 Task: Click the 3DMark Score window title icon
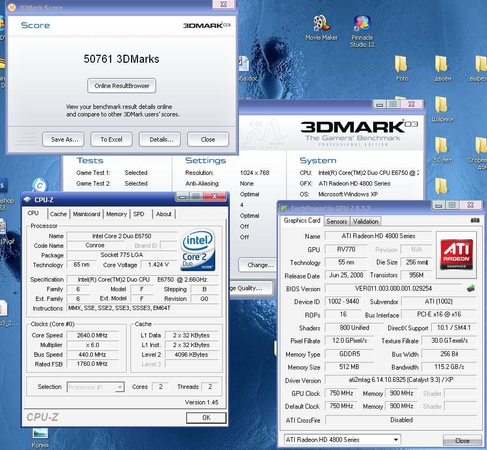click(11, 7)
